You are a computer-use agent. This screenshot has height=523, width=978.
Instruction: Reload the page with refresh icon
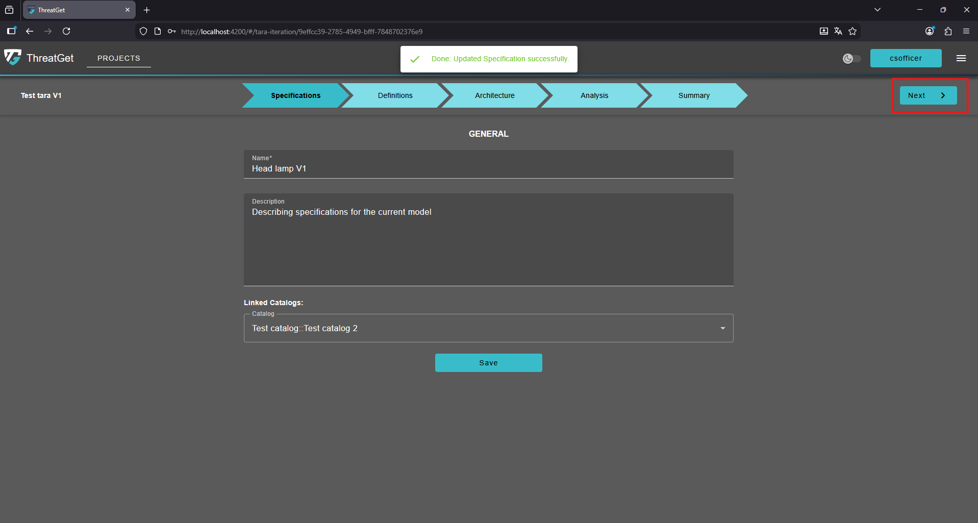[66, 31]
